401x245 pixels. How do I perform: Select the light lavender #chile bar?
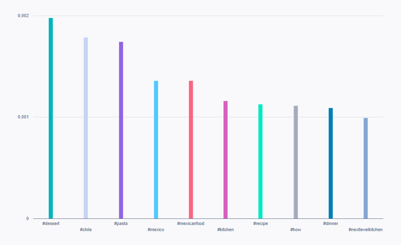[86, 128]
